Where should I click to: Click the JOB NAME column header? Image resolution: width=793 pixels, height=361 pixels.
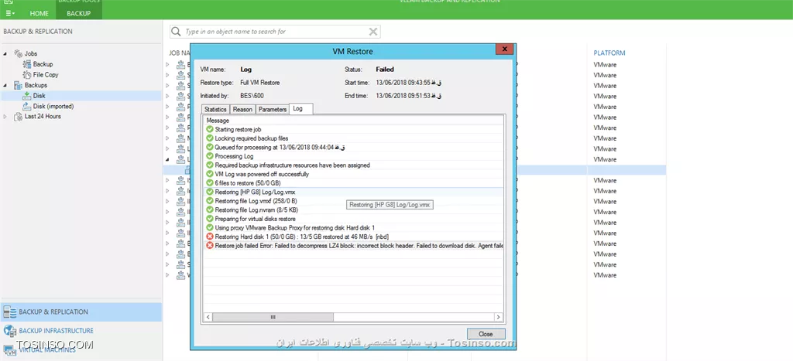click(180, 53)
